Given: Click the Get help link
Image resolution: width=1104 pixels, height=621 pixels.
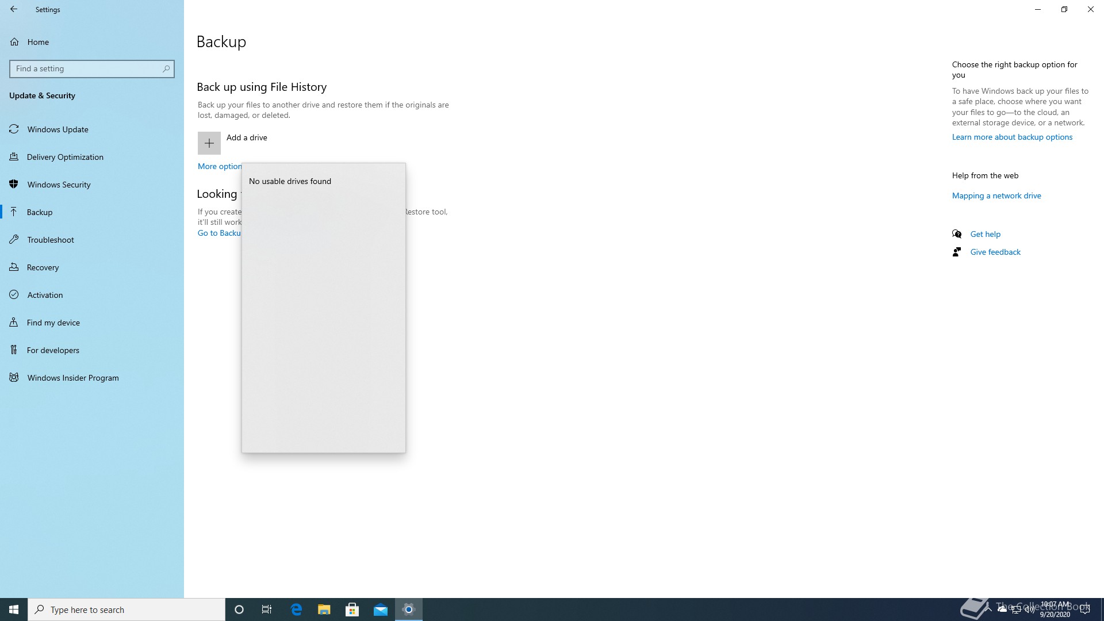Looking at the screenshot, I should pyautogui.click(x=985, y=234).
